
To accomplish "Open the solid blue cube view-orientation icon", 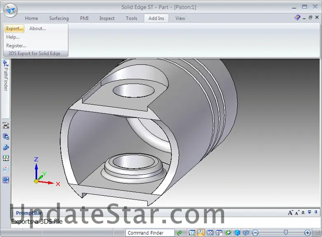I will [x=237, y=233].
